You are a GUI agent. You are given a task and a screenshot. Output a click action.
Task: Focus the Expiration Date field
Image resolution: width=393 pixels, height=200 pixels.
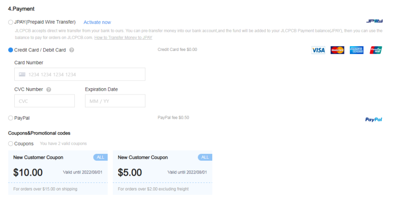pos(115,101)
